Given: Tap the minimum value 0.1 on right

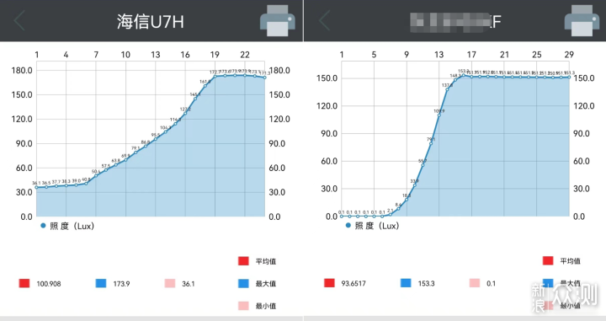Looking at the screenshot, I should pos(491,283).
